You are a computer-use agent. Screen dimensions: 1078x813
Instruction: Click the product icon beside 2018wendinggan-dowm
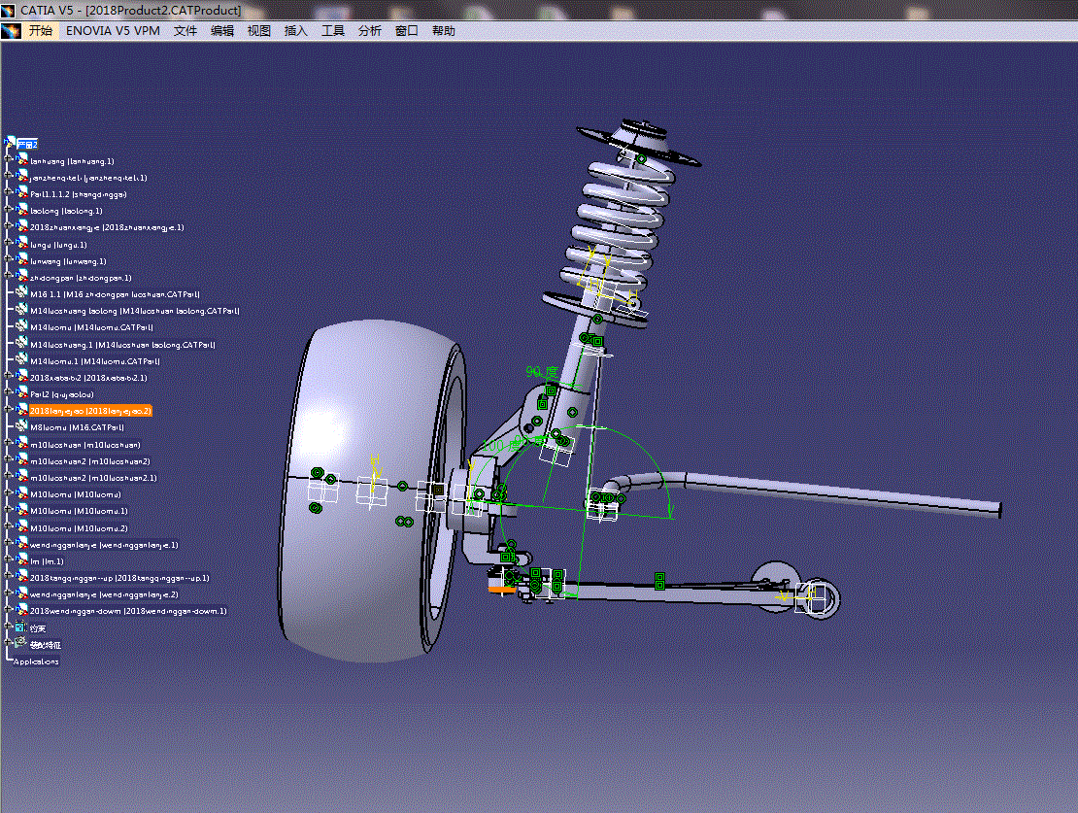pos(22,610)
